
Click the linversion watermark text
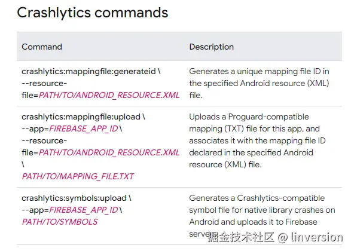316,237
